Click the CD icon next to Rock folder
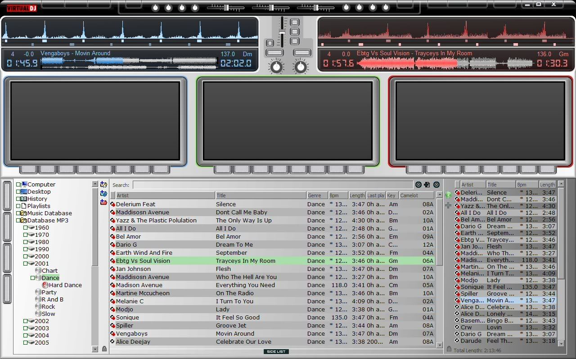The image size is (576, 359). pyautogui.click(x=38, y=306)
